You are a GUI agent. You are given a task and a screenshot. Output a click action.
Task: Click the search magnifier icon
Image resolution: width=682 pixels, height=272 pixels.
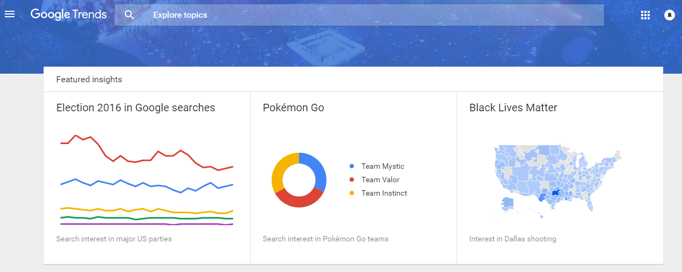129,15
